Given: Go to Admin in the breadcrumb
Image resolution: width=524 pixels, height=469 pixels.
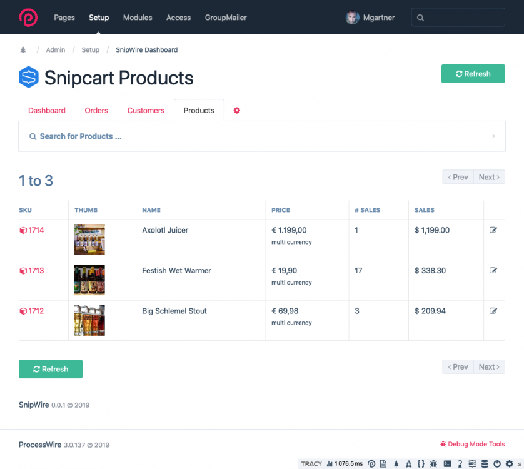Looking at the screenshot, I should point(56,50).
